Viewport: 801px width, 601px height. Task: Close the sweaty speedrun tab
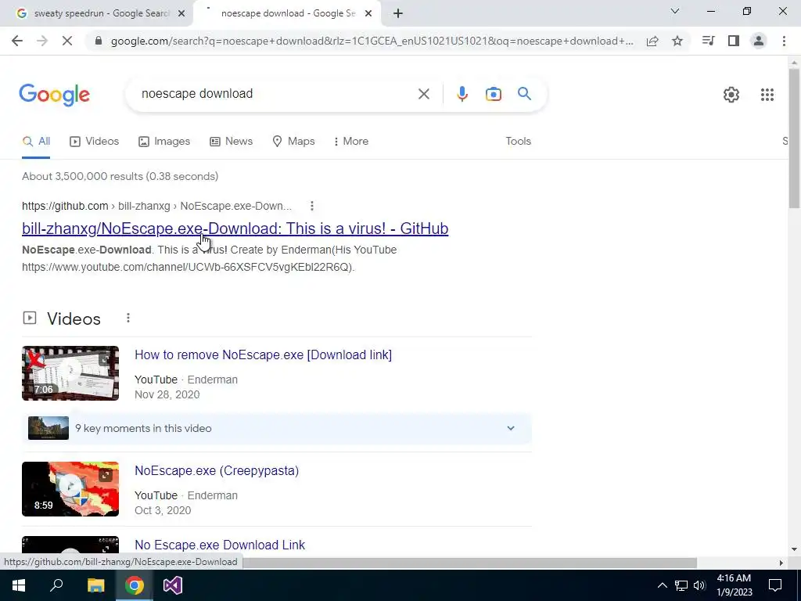tap(181, 14)
